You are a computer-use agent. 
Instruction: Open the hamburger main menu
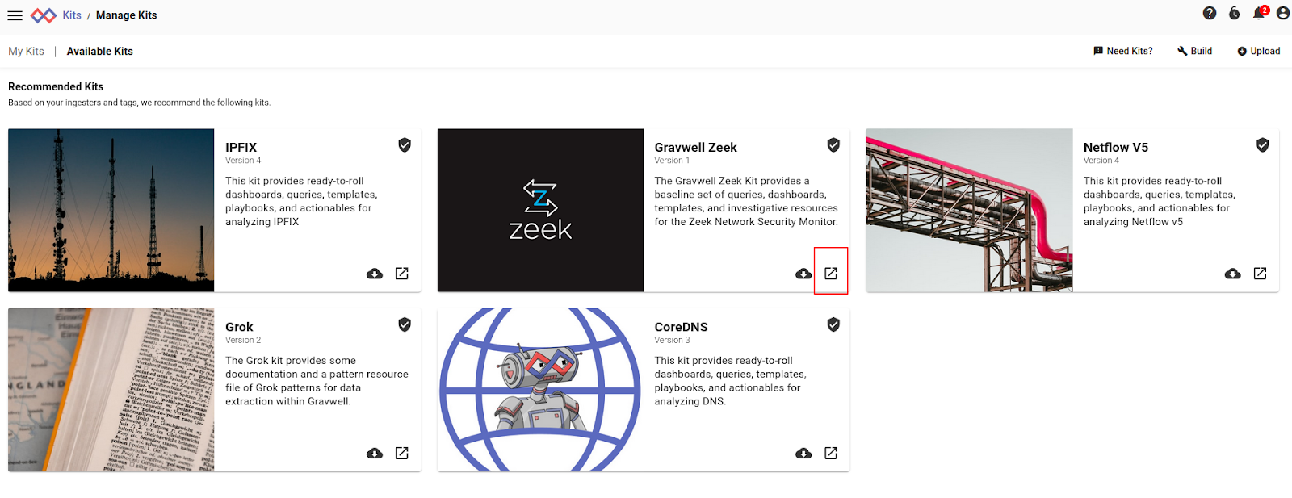[x=15, y=15]
